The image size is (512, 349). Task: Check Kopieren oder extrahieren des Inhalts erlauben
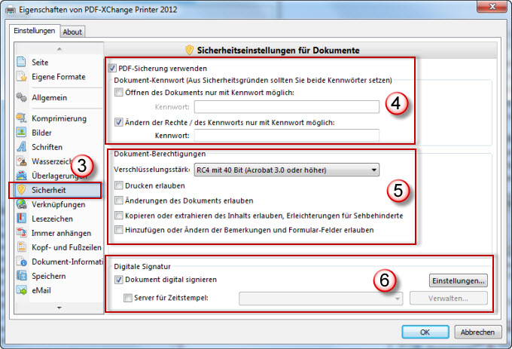pos(119,216)
